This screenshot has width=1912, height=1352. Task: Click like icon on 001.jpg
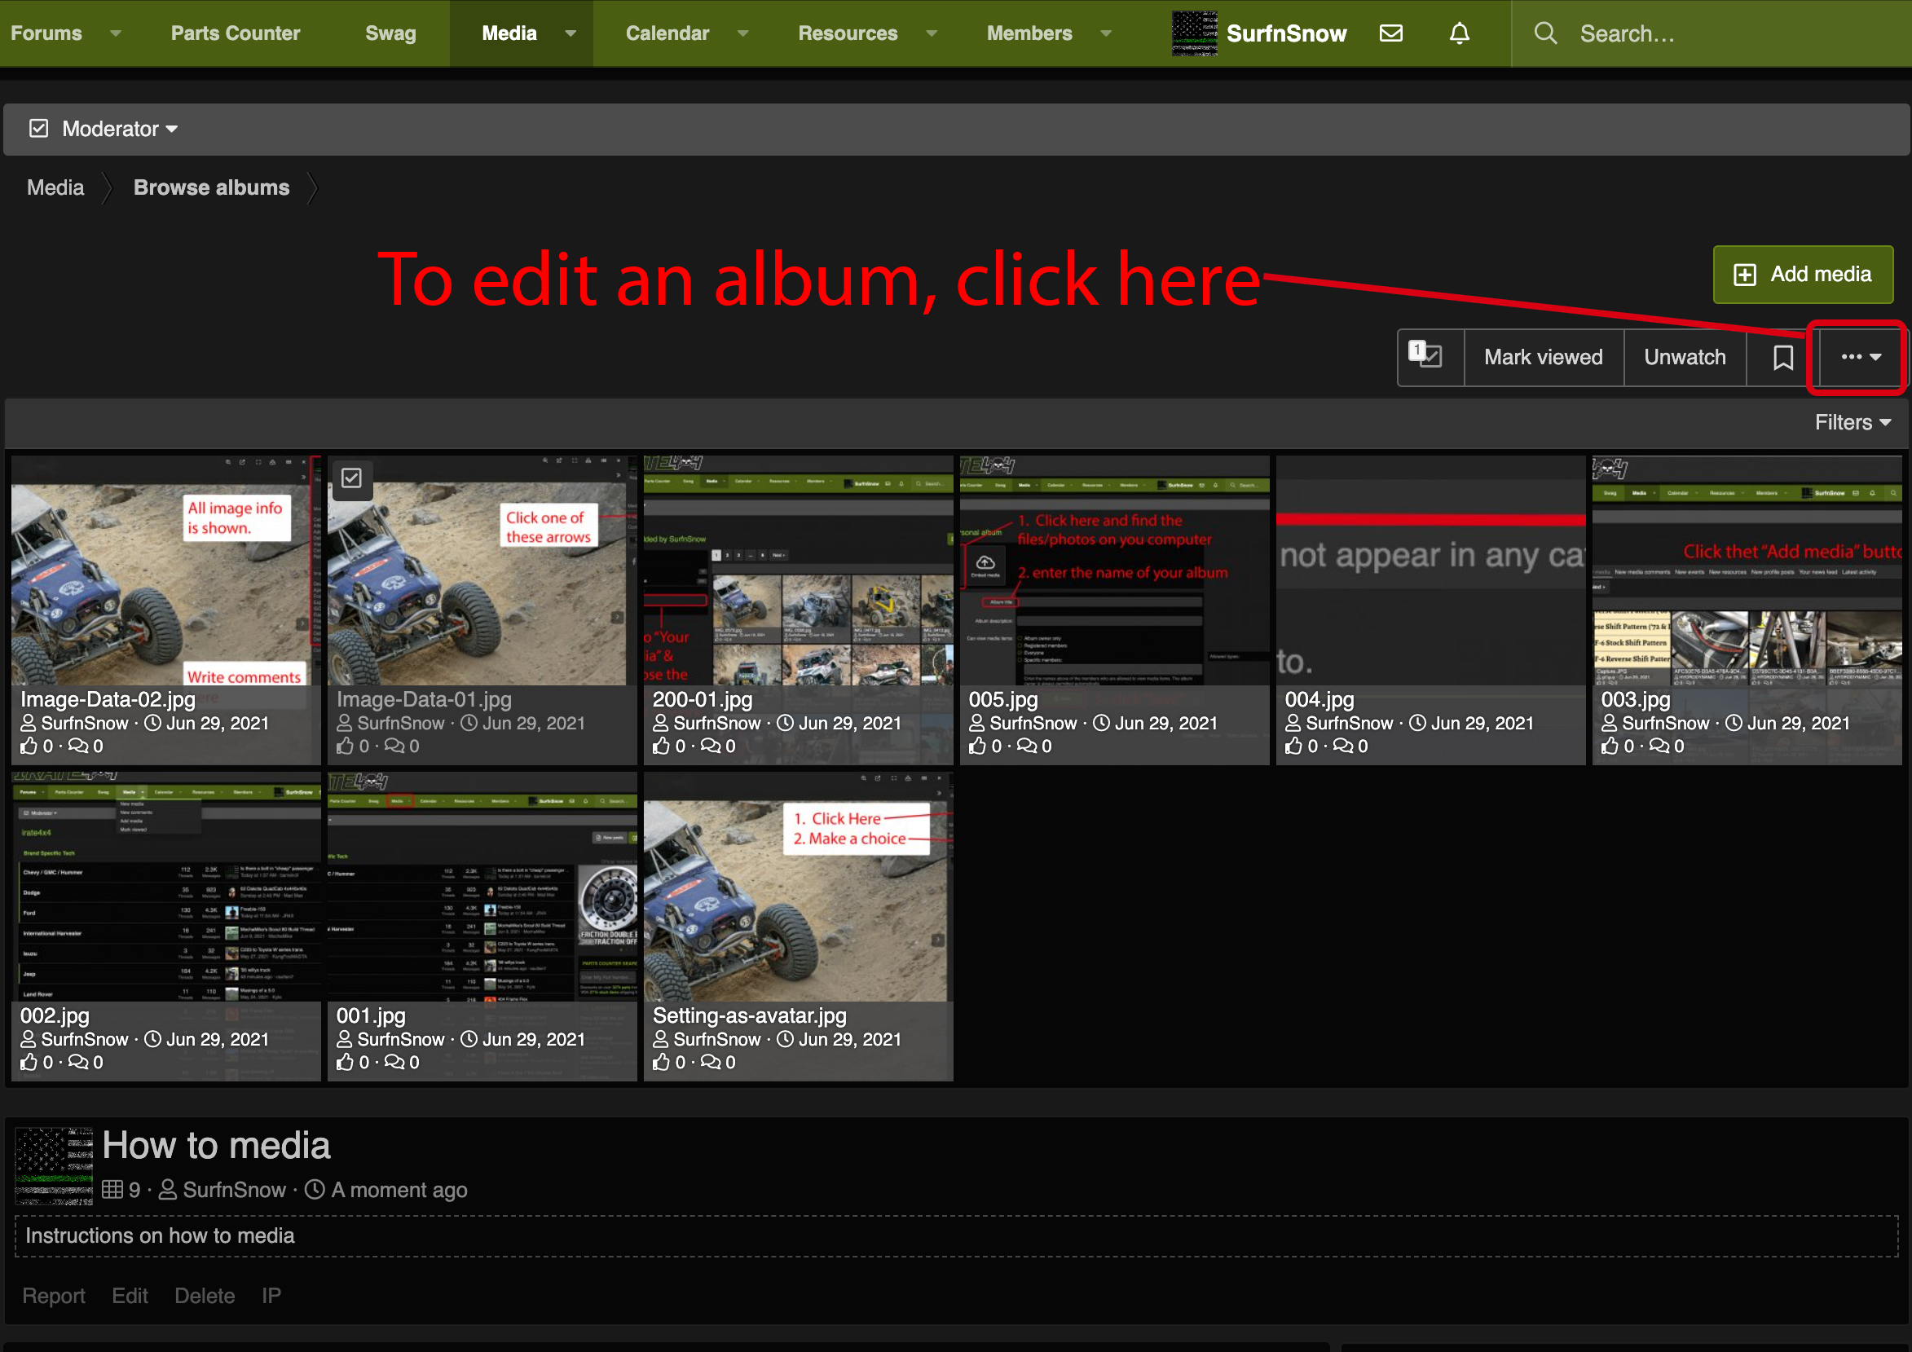(345, 1063)
